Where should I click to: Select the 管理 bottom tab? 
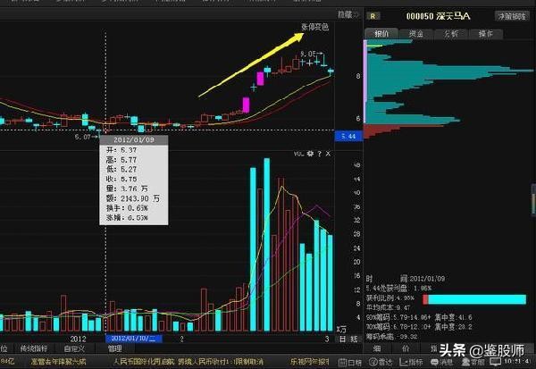point(114,348)
